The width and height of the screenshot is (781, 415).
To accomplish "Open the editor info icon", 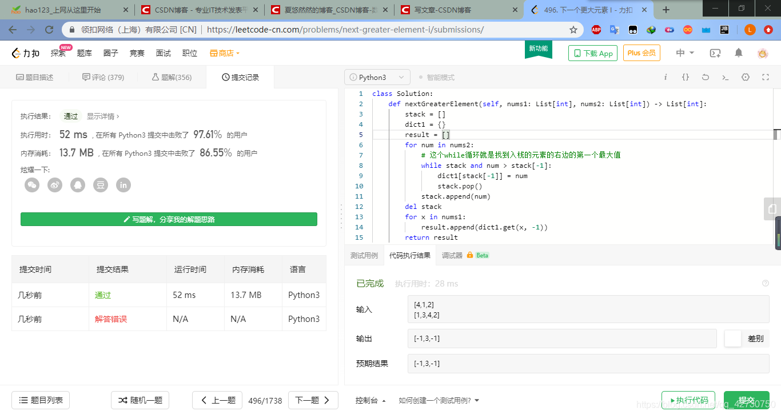I will click(x=666, y=77).
